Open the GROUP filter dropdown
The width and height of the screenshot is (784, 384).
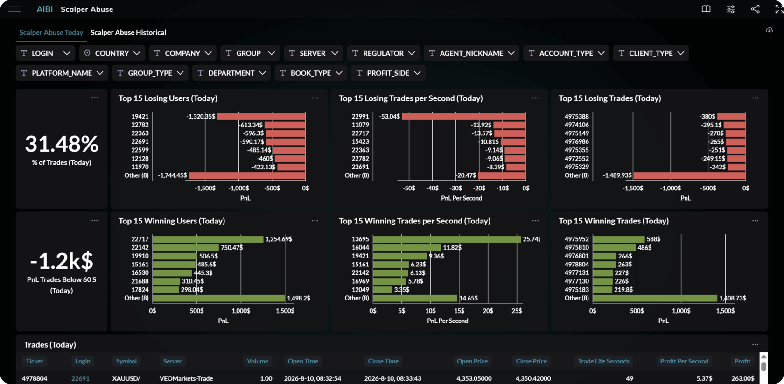[x=250, y=53]
